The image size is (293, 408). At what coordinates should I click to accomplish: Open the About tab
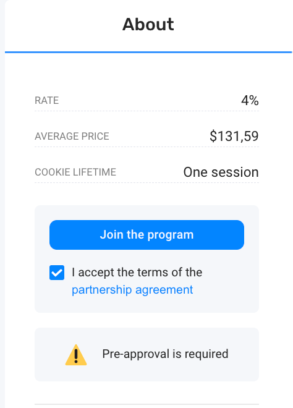click(x=148, y=25)
